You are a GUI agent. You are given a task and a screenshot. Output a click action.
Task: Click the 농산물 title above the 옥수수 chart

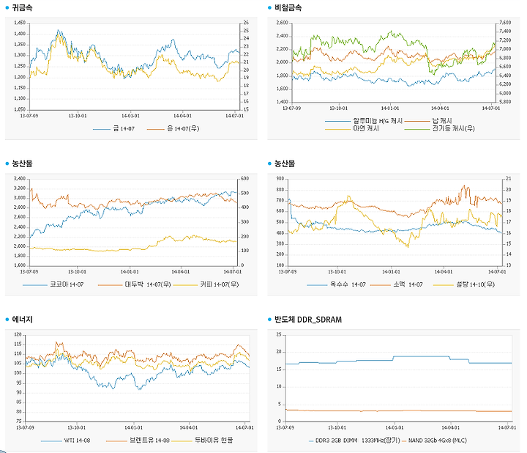click(285, 163)
